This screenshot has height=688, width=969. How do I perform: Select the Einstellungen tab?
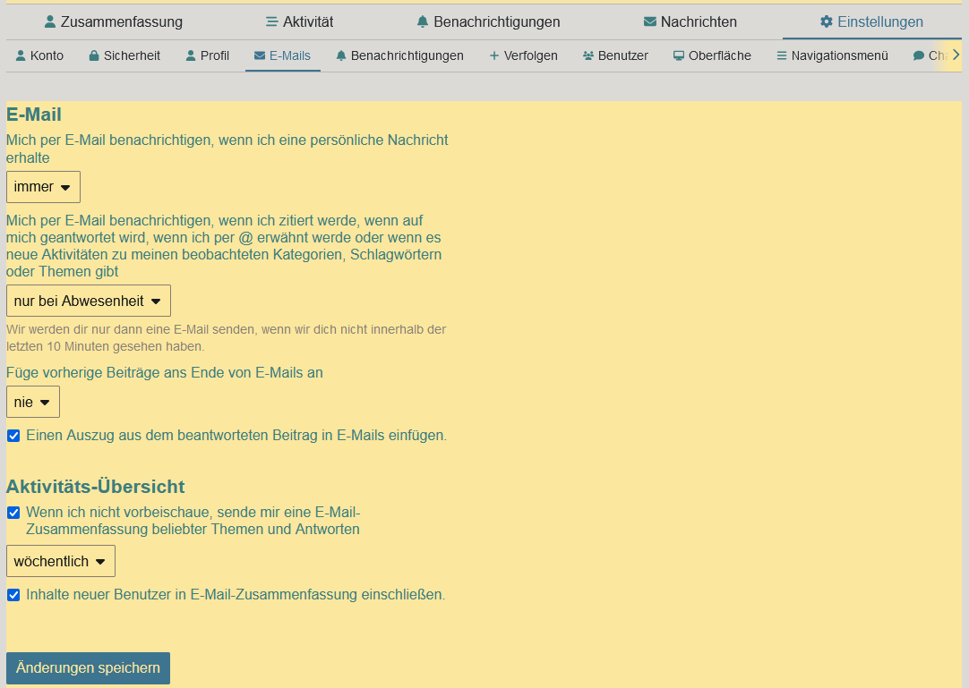click(x=871, y=21)
